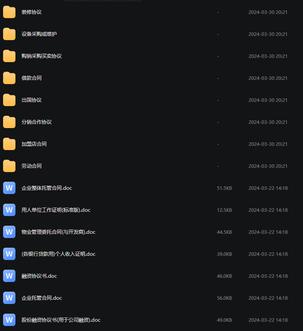
Task: Select the 出国协议 folder name
Action: click(32, 100)
